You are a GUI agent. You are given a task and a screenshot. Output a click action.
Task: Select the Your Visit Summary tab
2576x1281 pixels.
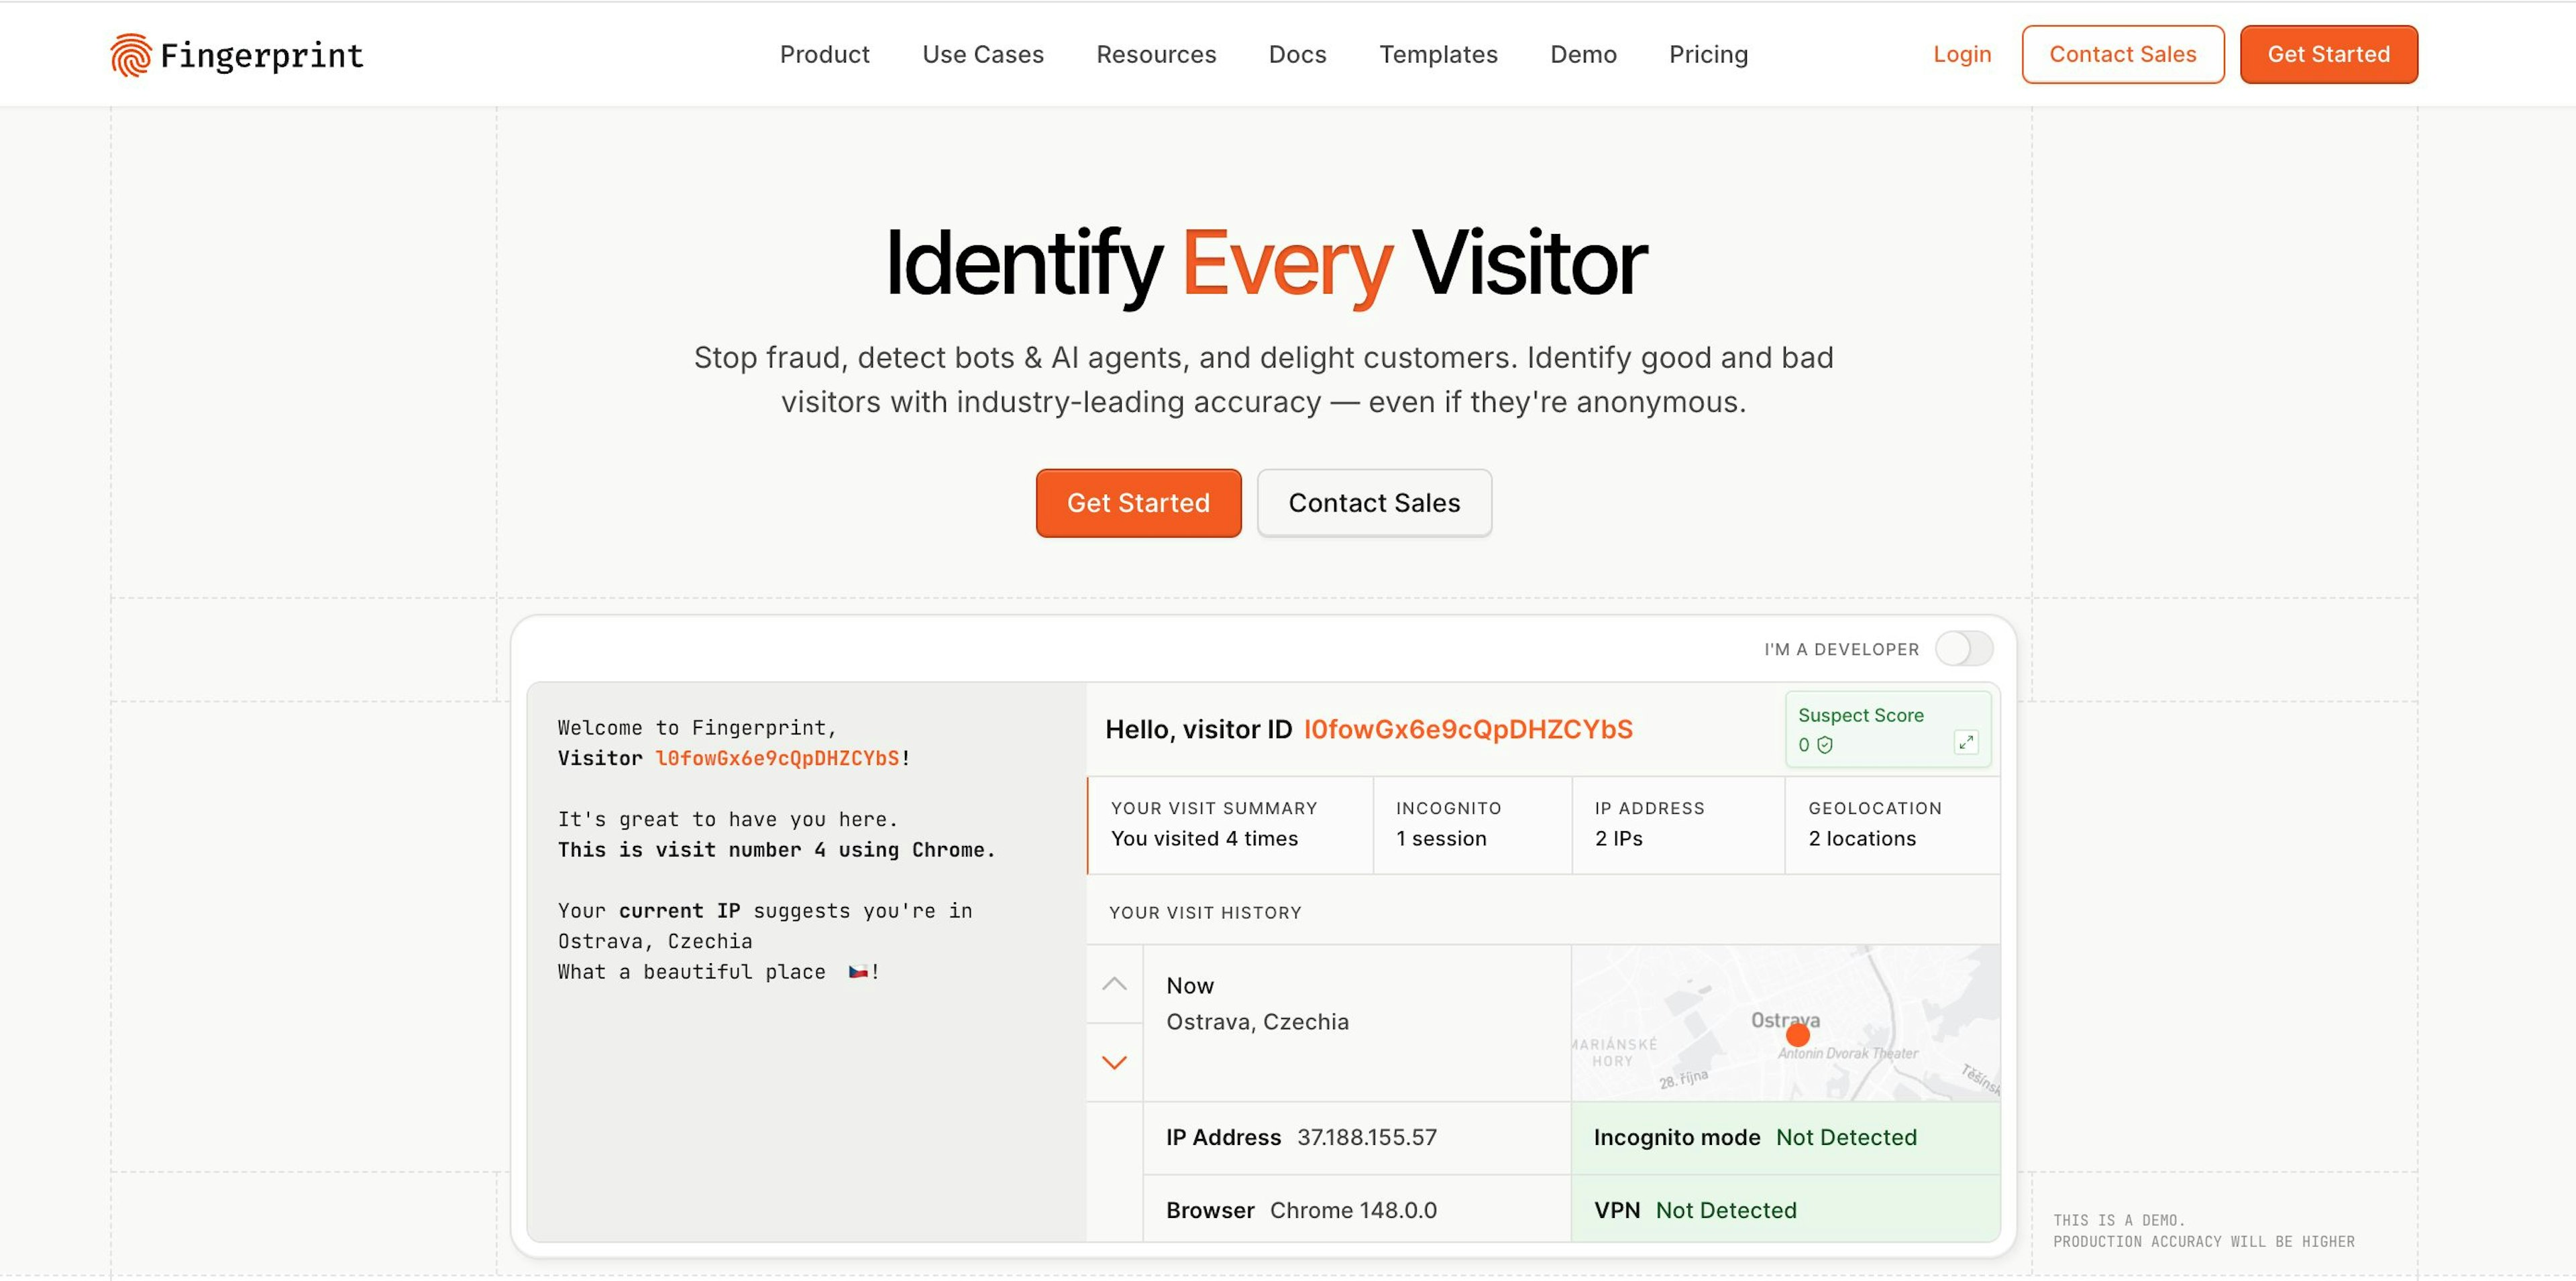pyautogui.click(x=1230, y=825)
